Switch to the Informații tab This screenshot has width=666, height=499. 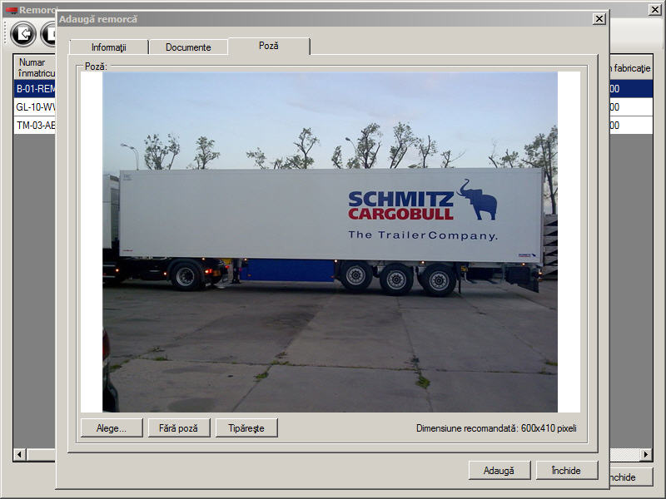[x=109, y=47]
